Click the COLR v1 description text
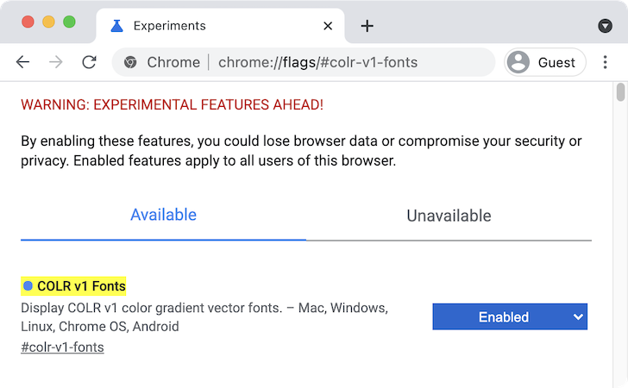Viewport: 628px width, 388px height. click(204, 317)
